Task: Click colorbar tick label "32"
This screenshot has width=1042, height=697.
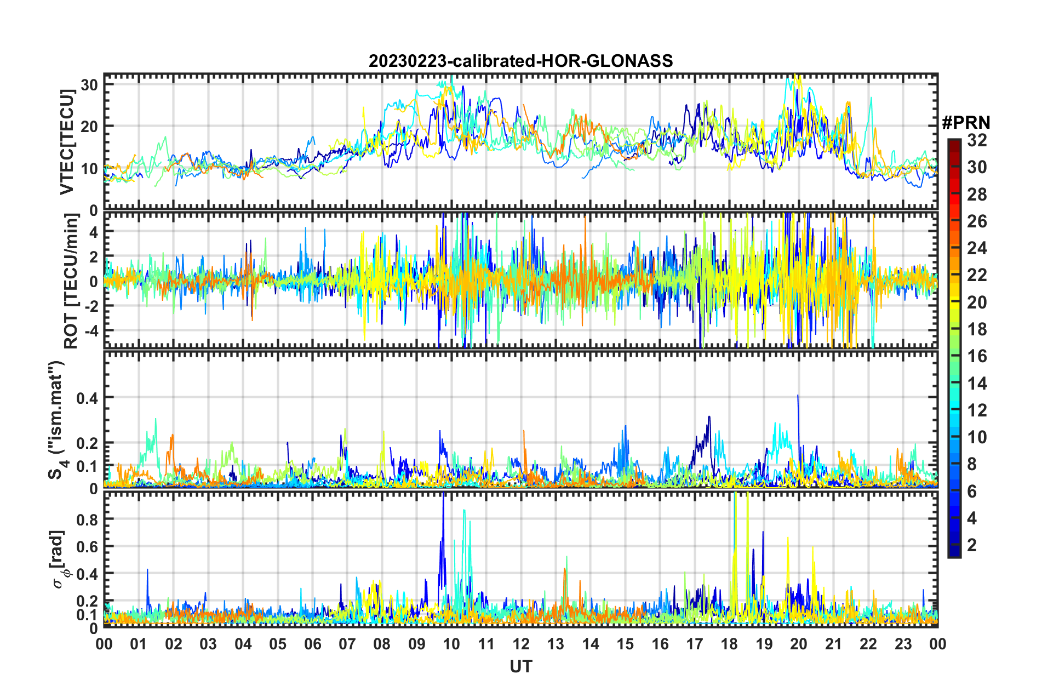Action: pyautogui.click(x=977, y=140)
